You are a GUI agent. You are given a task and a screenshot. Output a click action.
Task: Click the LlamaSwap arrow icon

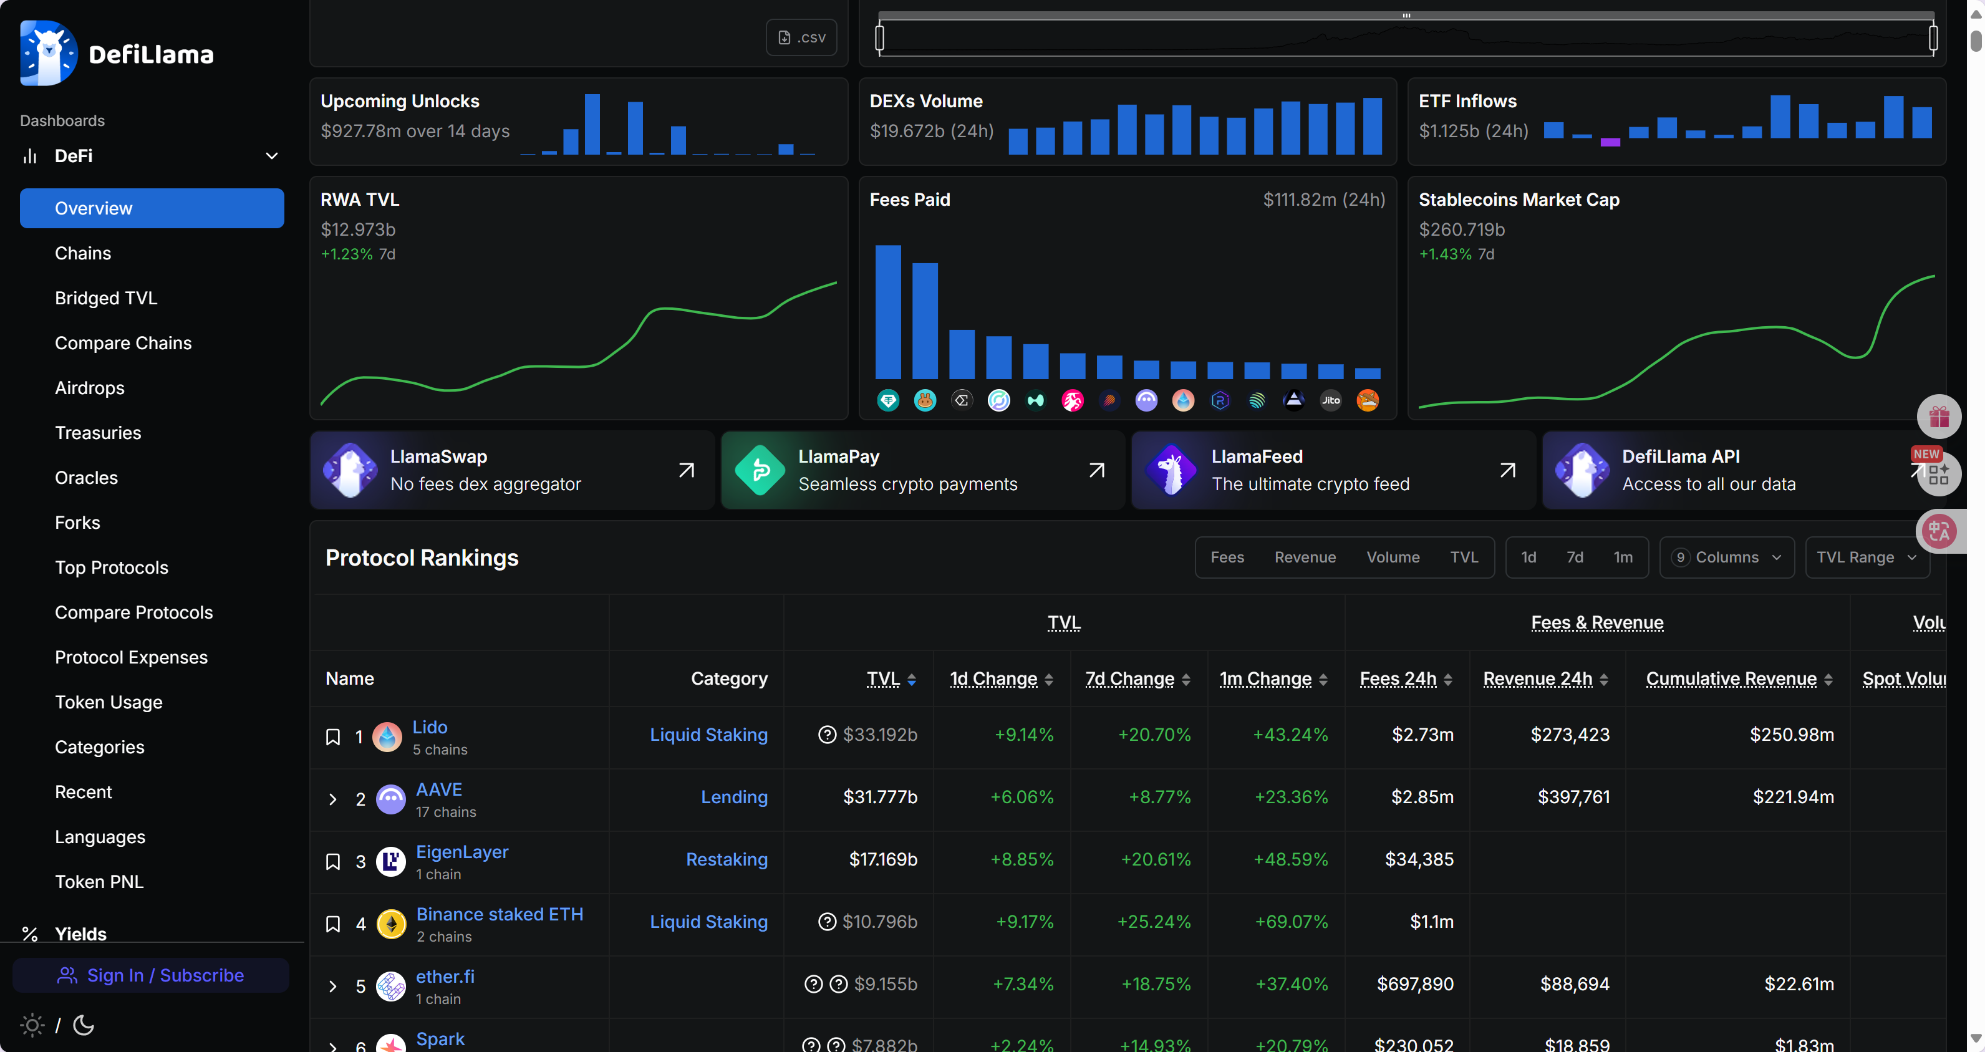tap(686, 470)
